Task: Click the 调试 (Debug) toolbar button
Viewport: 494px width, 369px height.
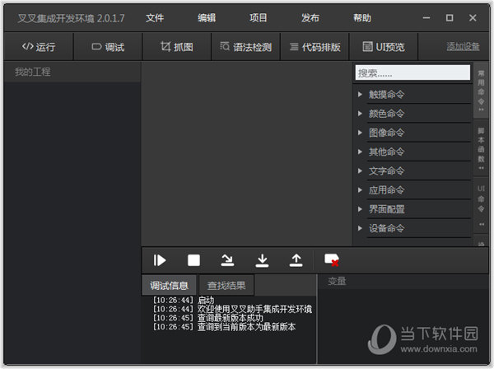Action: coord(108,47)
